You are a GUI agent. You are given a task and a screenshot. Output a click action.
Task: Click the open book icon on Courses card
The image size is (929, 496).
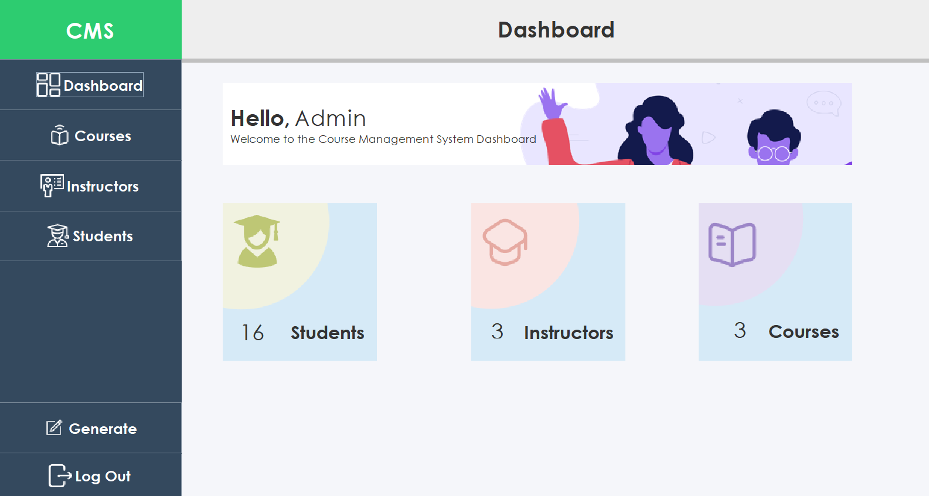(732, 242)
